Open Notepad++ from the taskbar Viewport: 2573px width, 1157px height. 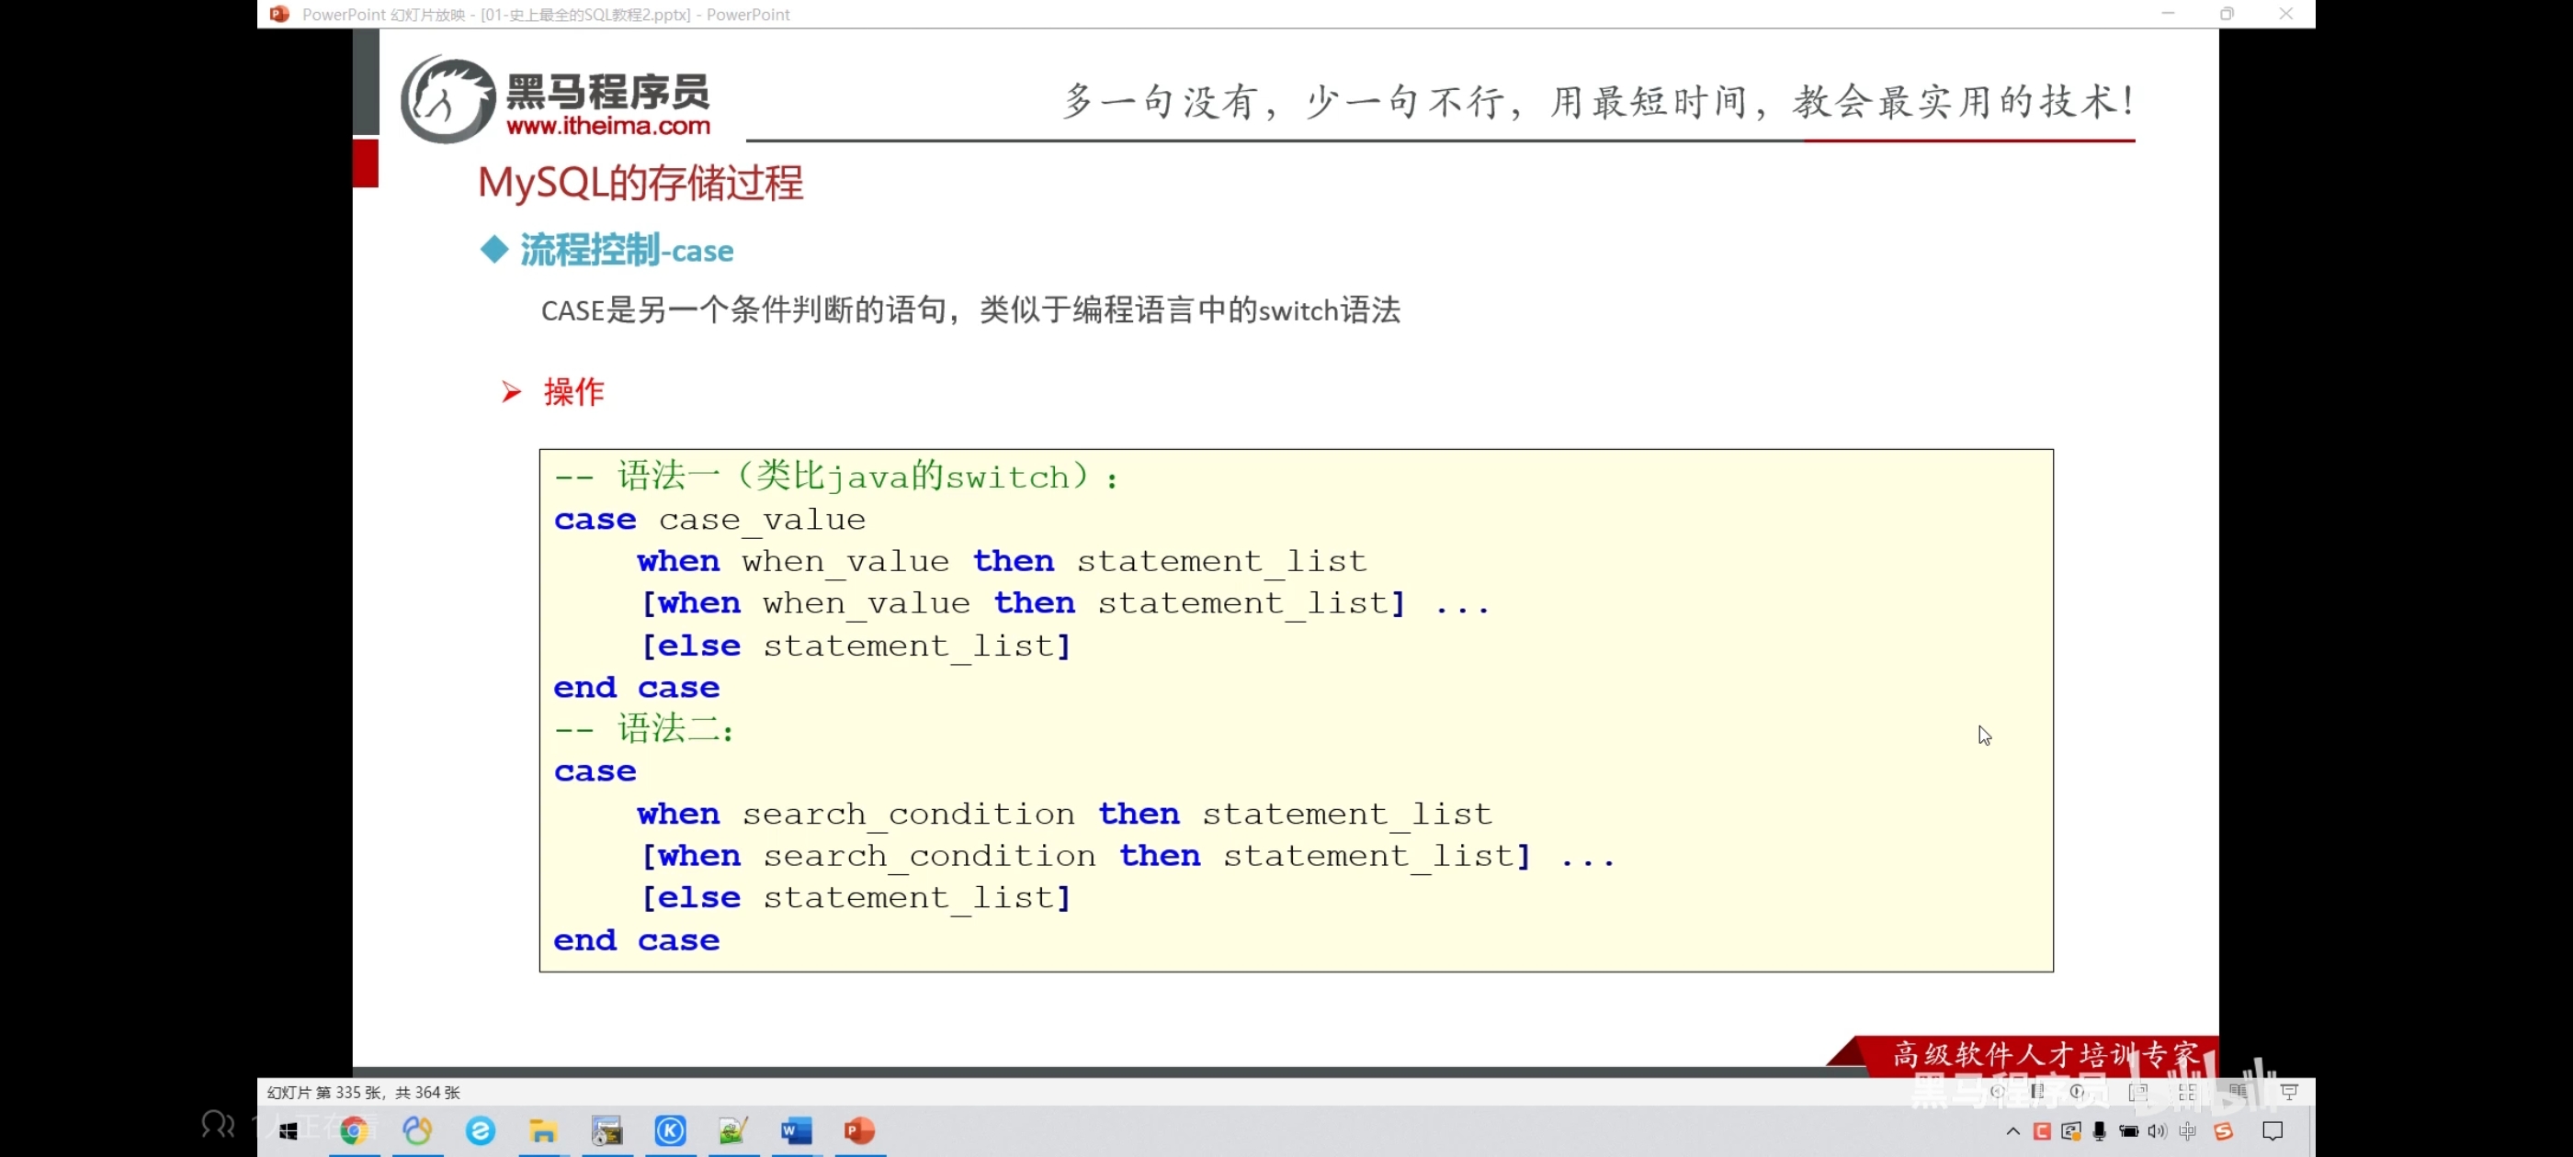click(733, 1130)
